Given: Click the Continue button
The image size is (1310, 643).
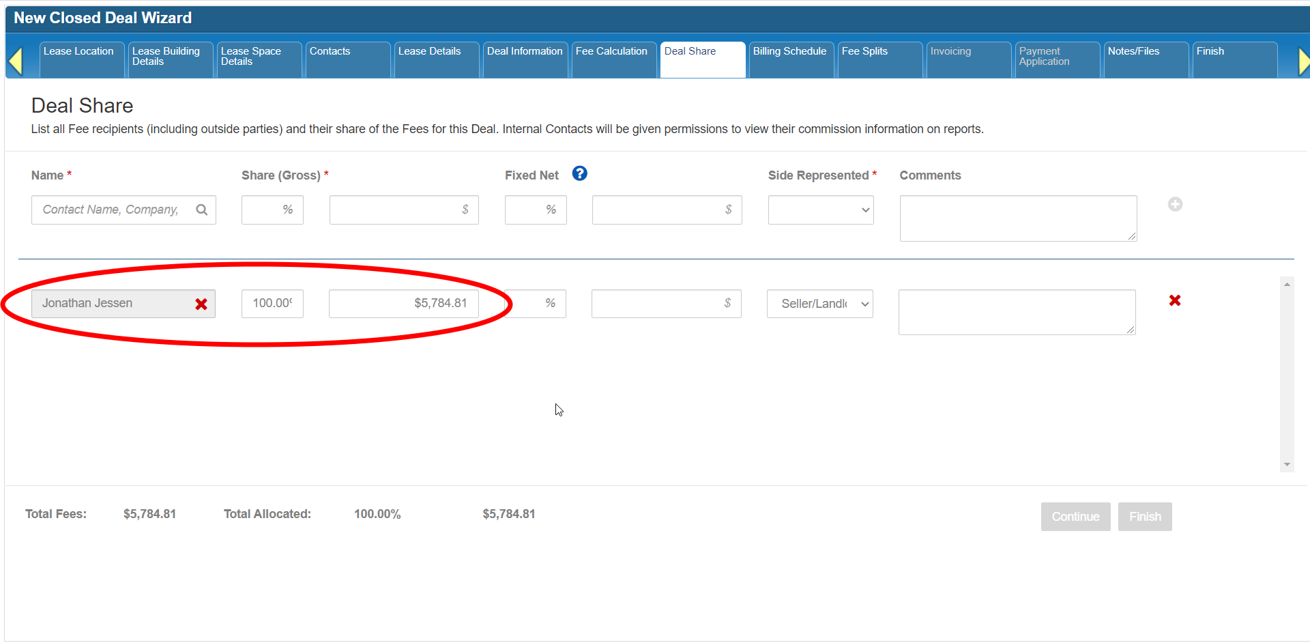Looking at the screenshot, I should pyautogui.click(x=1075, y=517).
